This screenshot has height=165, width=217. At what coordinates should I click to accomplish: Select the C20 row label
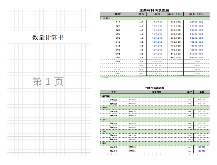[x=118, y=26]
